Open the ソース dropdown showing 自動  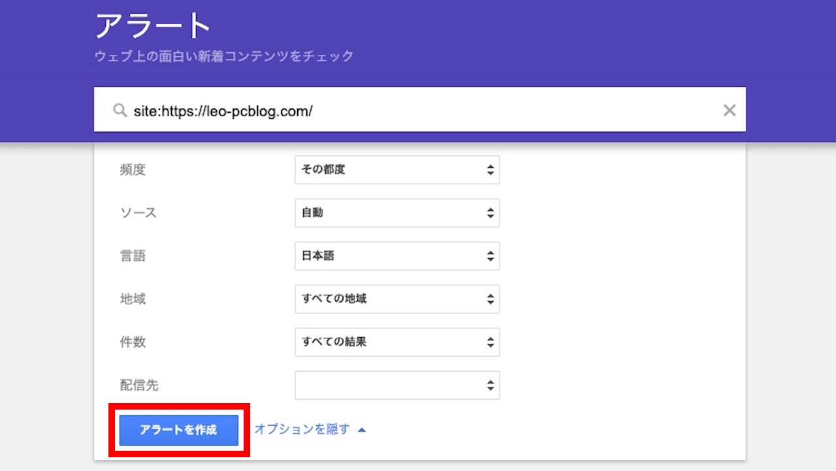pos(397,213)
